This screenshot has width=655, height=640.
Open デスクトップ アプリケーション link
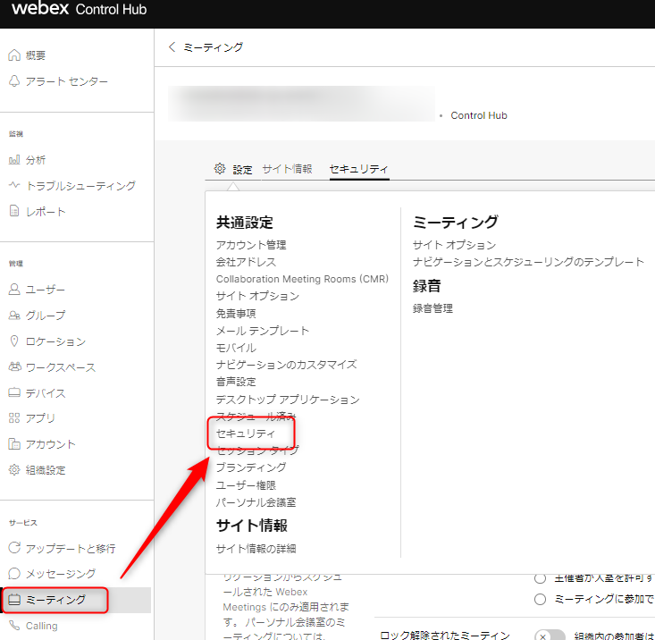coord(288,400)
